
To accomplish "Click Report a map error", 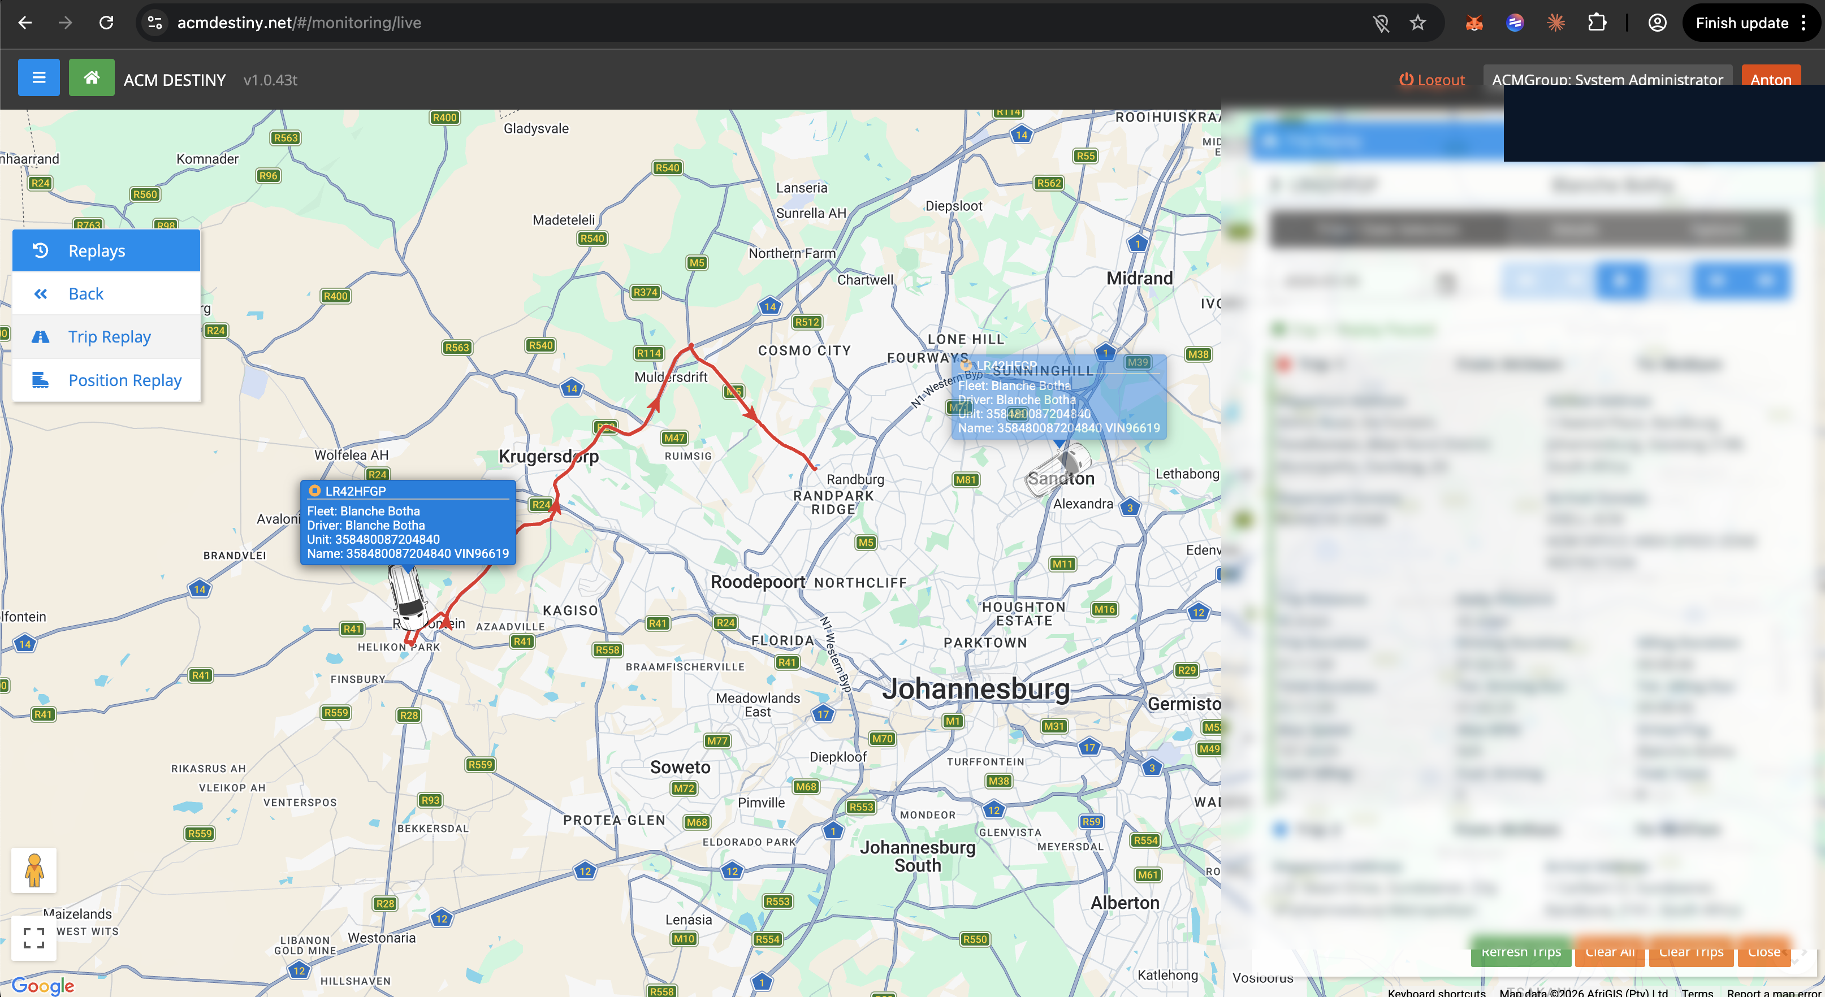I will pyautogui.click(x=1774, y=992).
